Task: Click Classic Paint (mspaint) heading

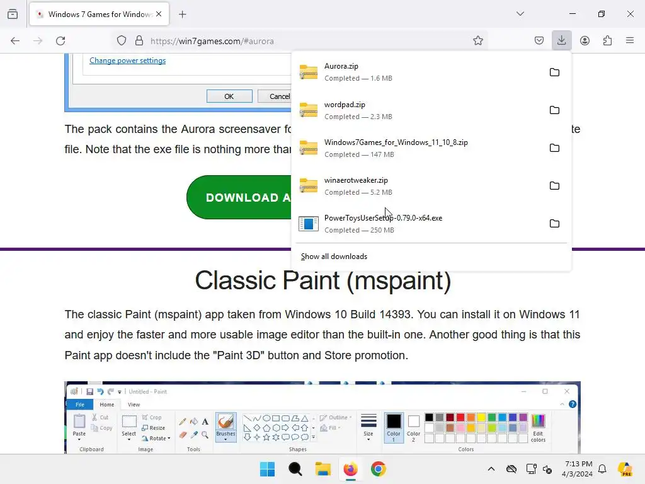Action: (323, 280)
